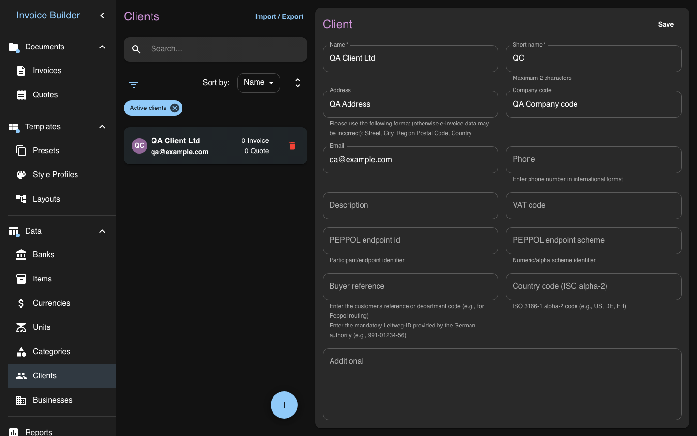The image size is (697, 436).
Task: Collapse the Documents section
Action: 102,47
